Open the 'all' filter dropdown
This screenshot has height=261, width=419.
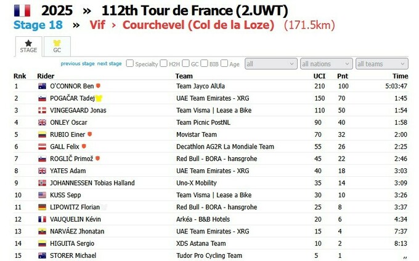point(271,64)
